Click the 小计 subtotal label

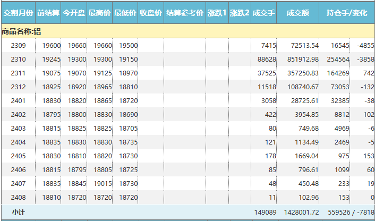tap(18, 212)
